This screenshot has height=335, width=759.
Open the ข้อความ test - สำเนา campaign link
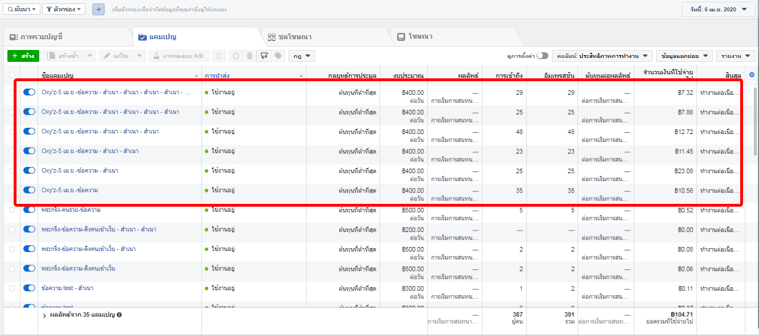(x=67, y=288)
